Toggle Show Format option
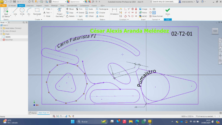The height and width of the screenshot is (125, 222). (157, 16)
